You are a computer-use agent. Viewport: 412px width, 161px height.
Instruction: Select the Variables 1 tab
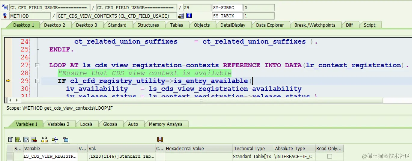[x=27, y=124]
